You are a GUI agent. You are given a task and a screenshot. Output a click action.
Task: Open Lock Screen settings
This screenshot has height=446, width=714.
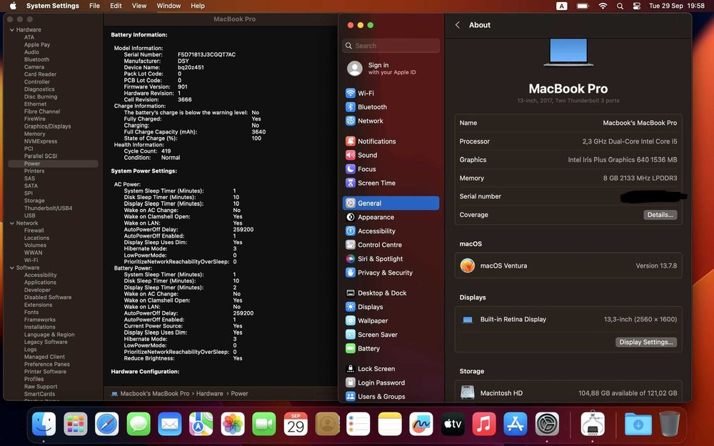tap(391, 369)
